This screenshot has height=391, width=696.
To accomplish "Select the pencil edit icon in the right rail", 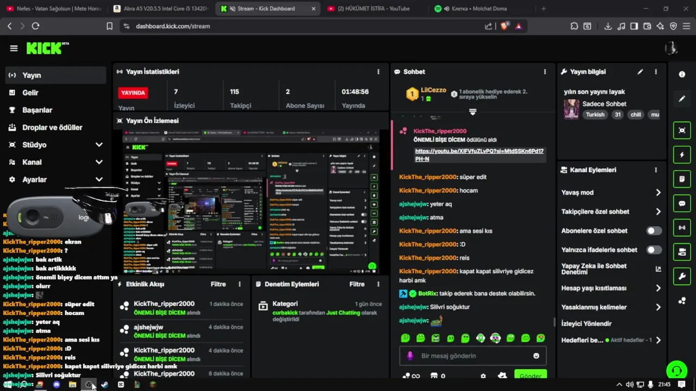I will tap(682, 99).
